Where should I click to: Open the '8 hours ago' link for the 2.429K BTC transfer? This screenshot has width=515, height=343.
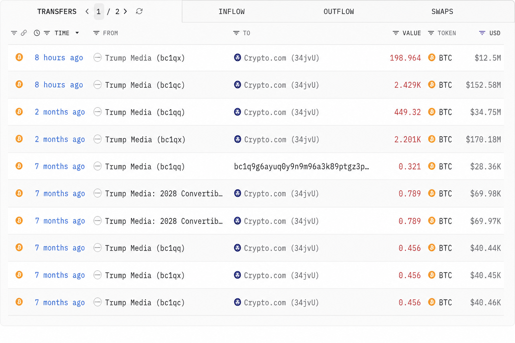[59, 85]
